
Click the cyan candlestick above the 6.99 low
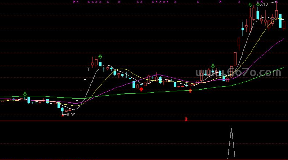(62, 109)
